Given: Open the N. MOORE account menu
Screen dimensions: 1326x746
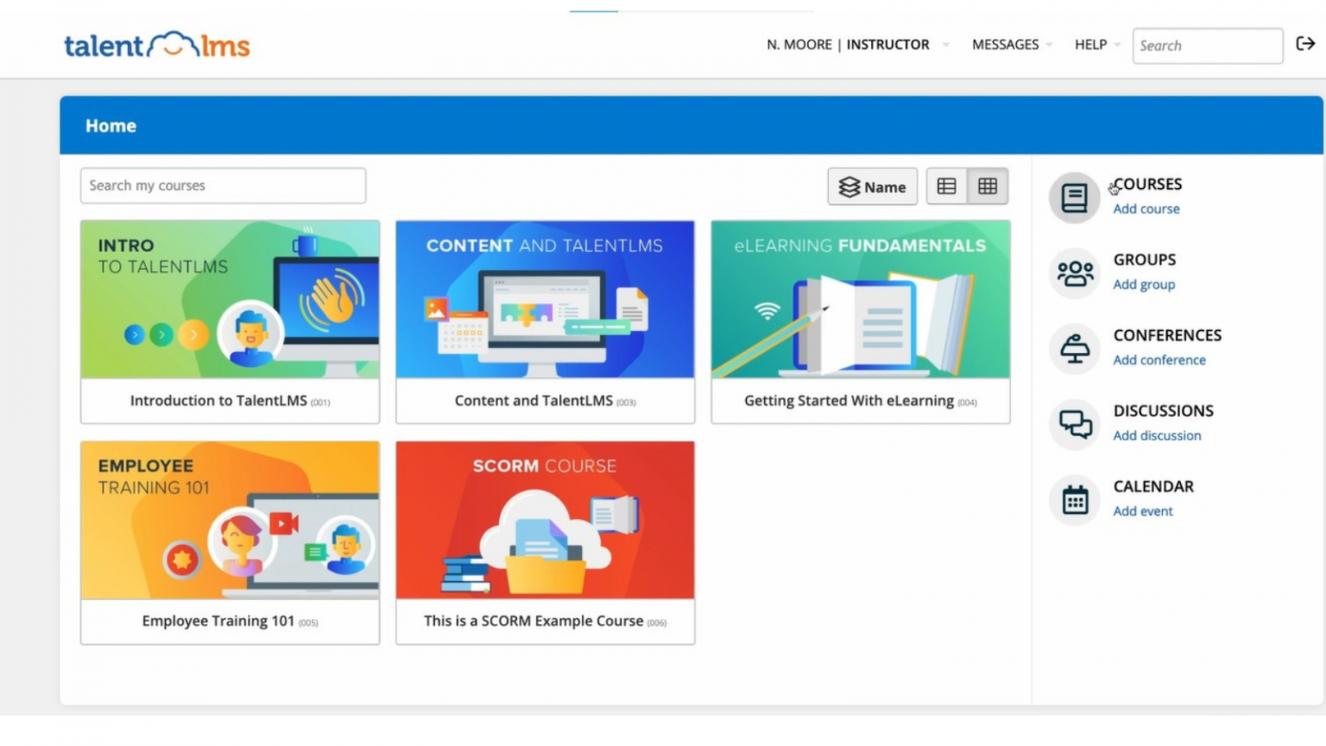Looking at the screenshot, I should coord(799,44).
